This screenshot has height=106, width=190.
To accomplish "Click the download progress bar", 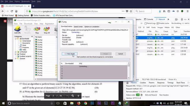I will point(95,50).
